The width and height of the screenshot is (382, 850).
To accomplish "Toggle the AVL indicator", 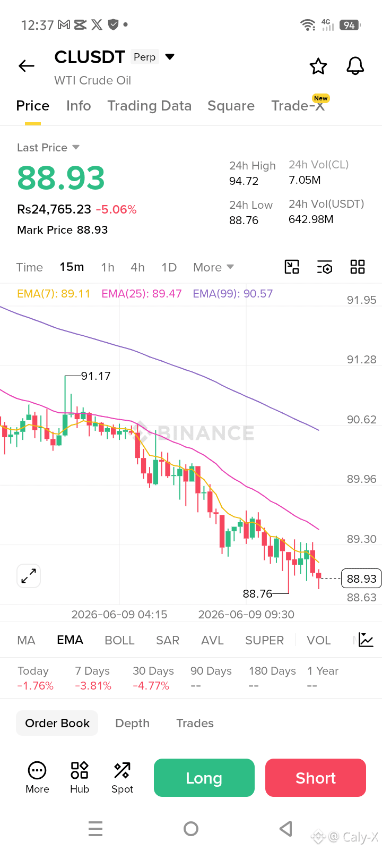I will tap(212, 640).
